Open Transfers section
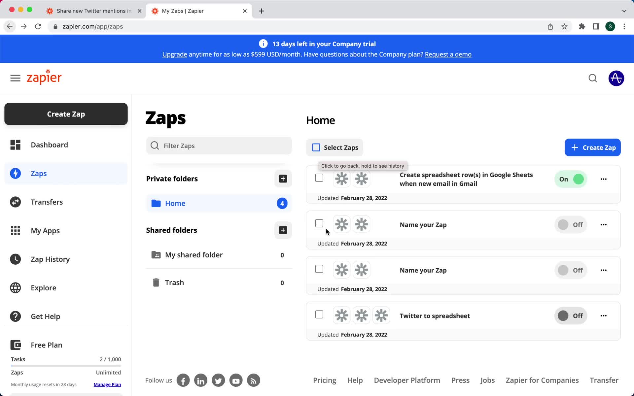This screenshot has width=634, height=396. pos(47,202)
